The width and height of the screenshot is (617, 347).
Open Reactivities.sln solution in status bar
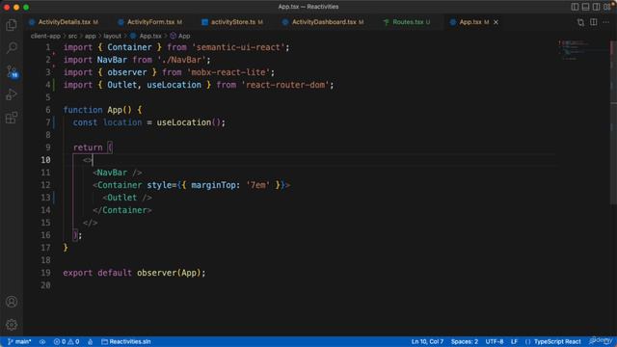pos(126,341)
